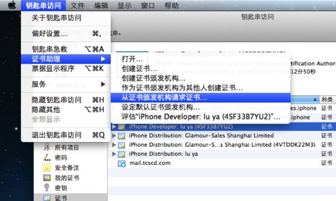Select 票据显示程序 menu entry
This screenshot has width=336, height=201.
(x=66, y=69)
